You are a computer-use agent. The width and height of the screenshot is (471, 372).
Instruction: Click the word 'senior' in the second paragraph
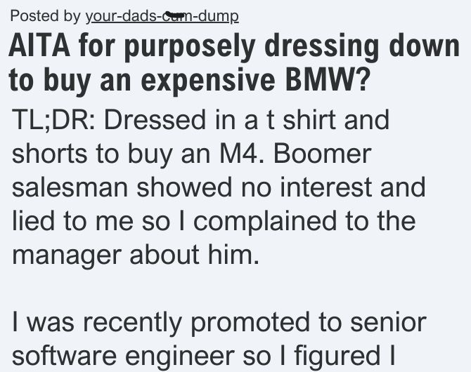[x=388, y=323]
